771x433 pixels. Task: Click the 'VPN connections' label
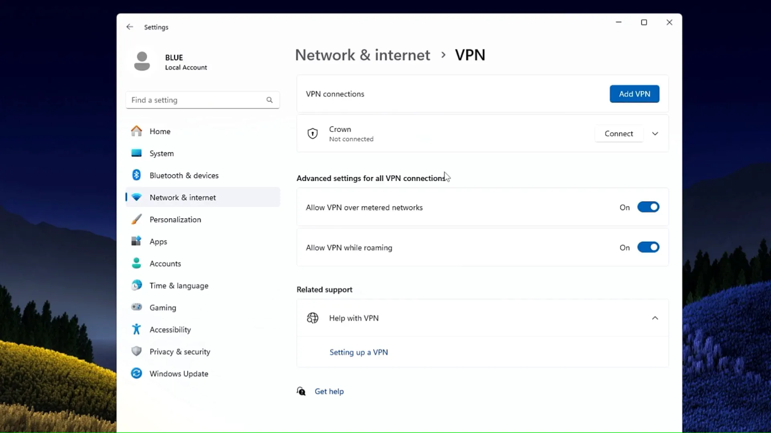coord(335,94)
